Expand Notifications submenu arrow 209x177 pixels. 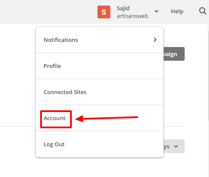(x=155, y=40)
